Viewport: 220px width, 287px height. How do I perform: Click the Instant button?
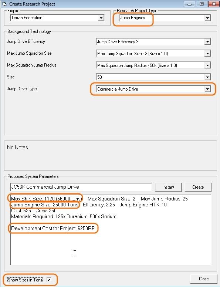168,187
